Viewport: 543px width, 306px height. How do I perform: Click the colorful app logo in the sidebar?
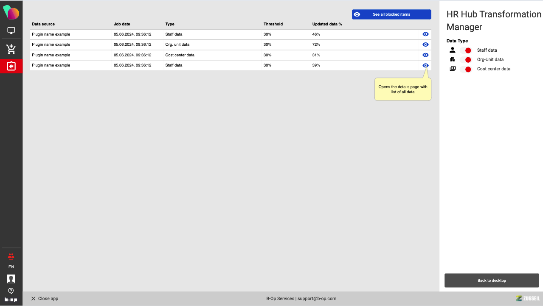(x=11, y=13)
